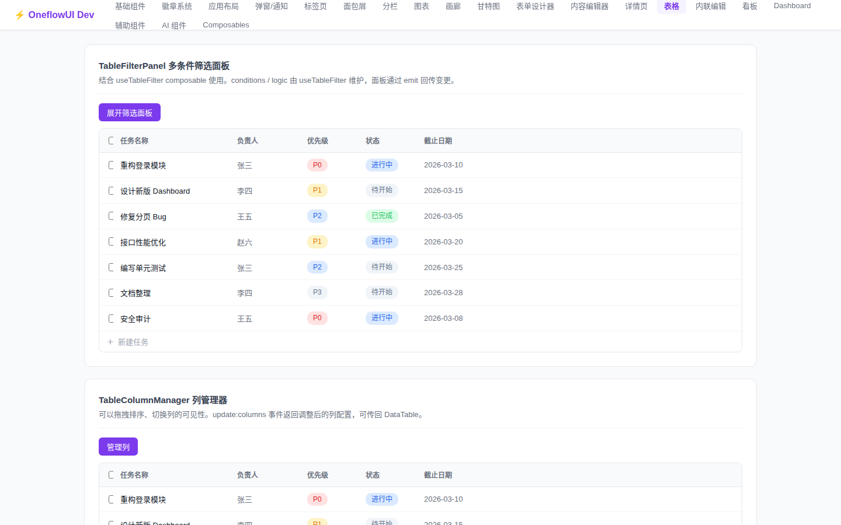Click the P3 priority badge for 文档整理
841x525 pixels.
(317, 292)
